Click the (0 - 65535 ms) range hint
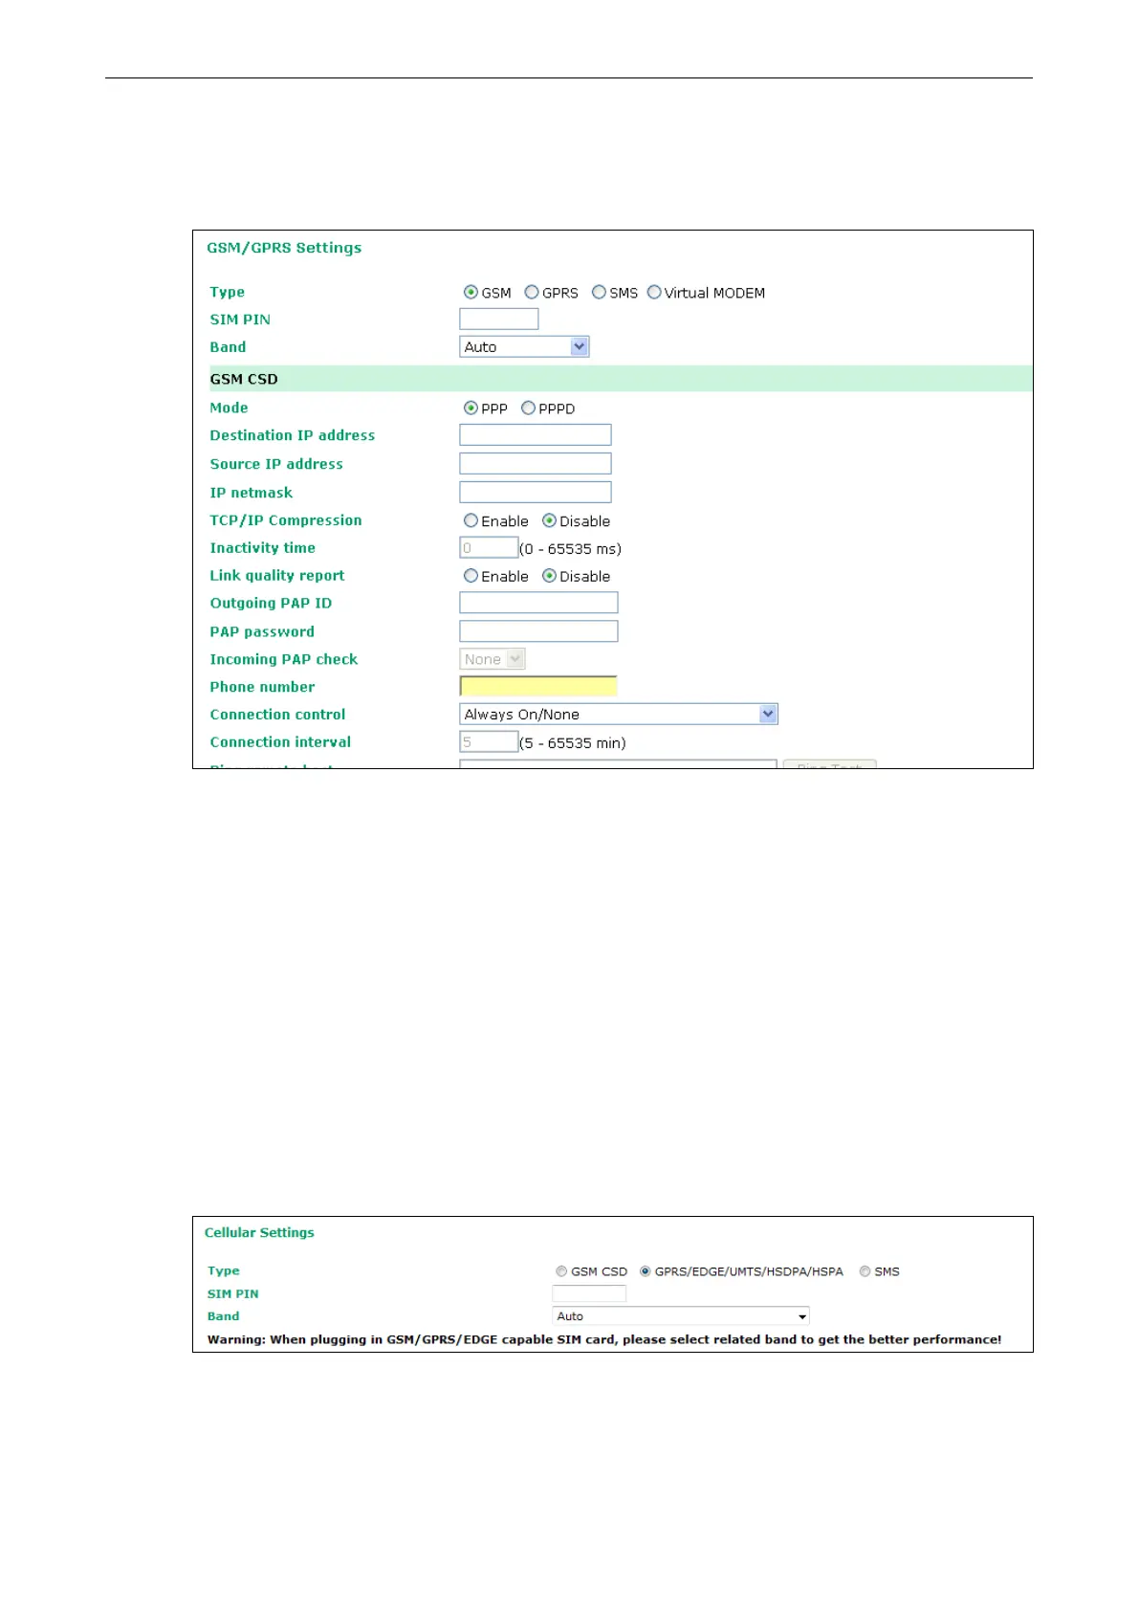 [571, 549]
